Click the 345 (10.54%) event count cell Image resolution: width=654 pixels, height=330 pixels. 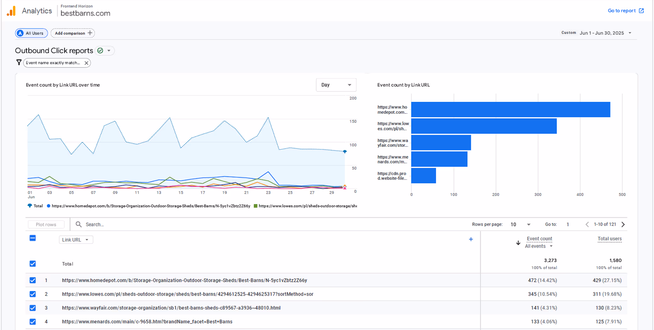coord(542,294)
